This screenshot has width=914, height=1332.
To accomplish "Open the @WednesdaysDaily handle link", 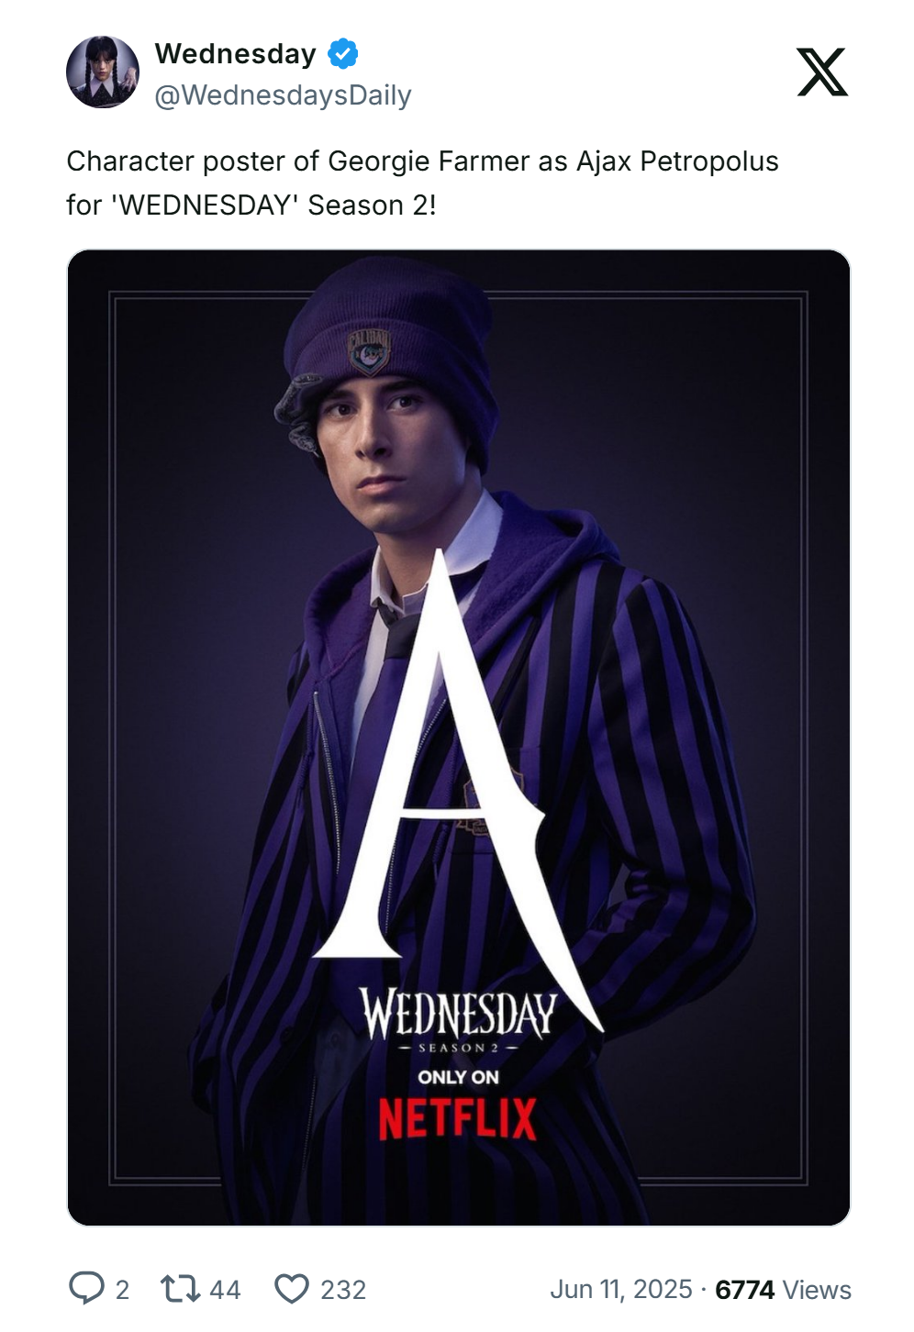I will tap(283, 95).
